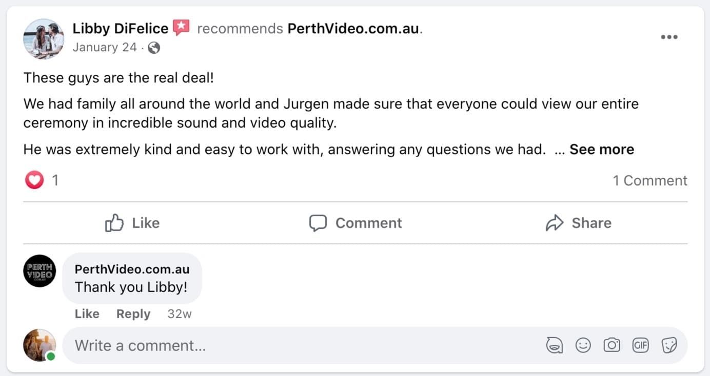Click the PerthVideo logo avatar in comment
The image size is (710, 376).
coord(40,271)
